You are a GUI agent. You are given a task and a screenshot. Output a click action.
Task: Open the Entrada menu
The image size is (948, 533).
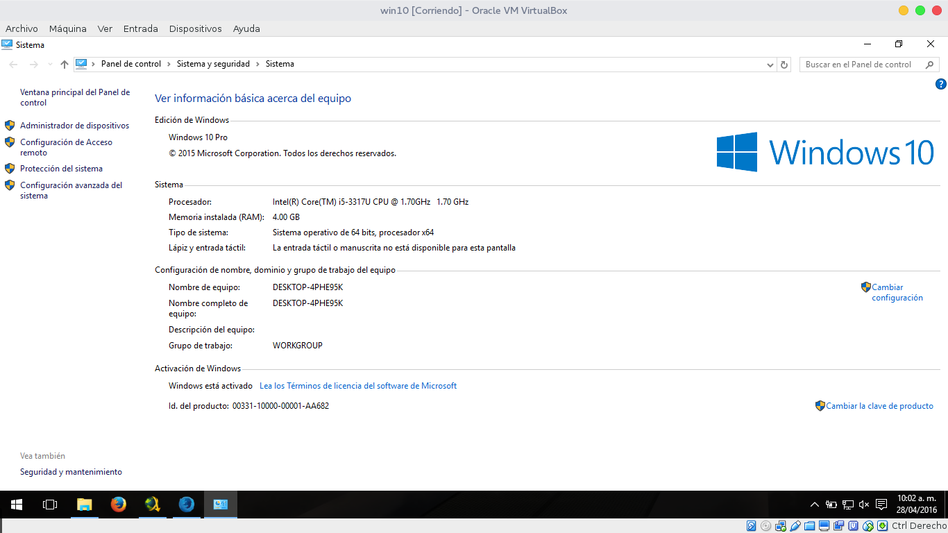click(141, 28)
